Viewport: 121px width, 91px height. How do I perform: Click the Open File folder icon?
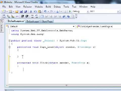click(17, 11)
